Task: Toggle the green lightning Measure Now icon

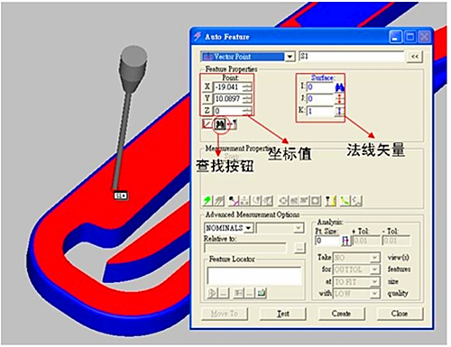Action: coord(207,201)
